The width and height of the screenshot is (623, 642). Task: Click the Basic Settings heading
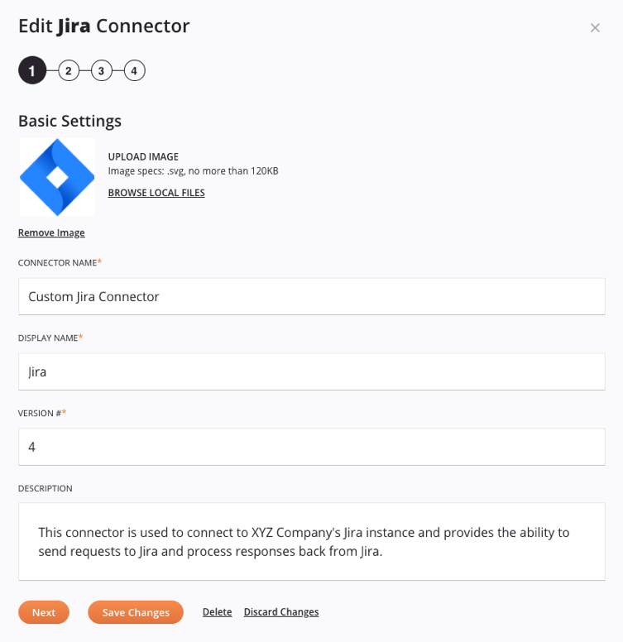click(x=69, y=121)
